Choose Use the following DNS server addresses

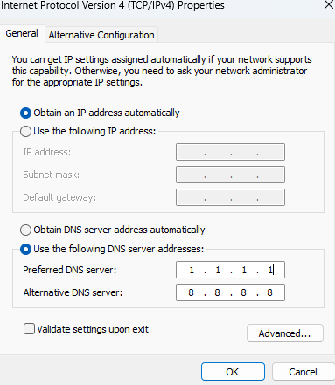coord(25,250)
